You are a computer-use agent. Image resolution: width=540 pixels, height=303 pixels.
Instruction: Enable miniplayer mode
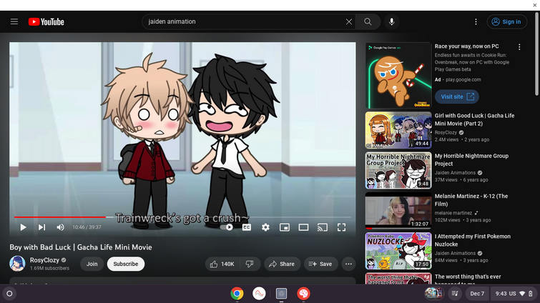285,227
